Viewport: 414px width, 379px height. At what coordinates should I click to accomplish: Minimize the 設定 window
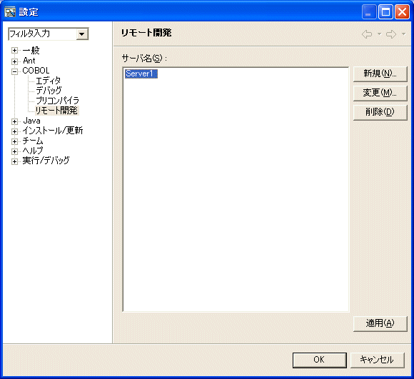(369, 12)
